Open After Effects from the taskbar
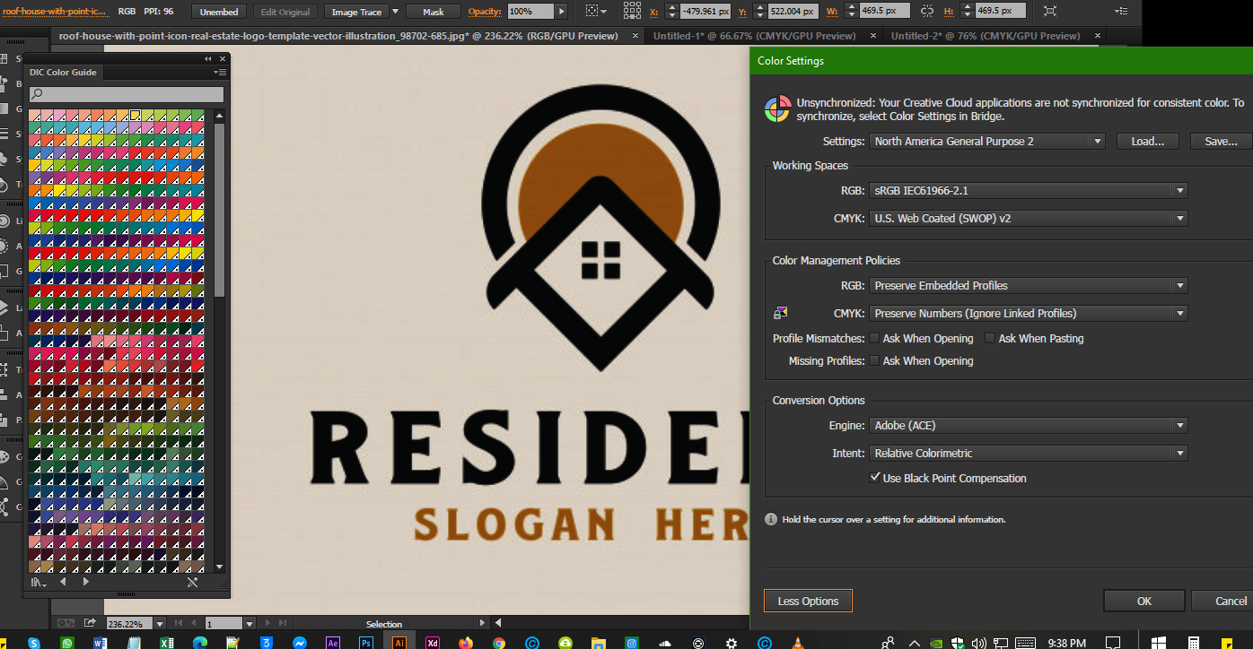This screenshot has height=649, width=1253. [333, 642]
